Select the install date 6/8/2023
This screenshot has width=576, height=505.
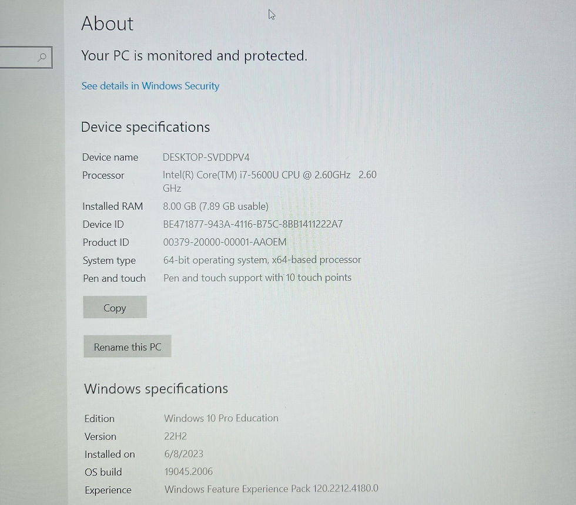tap(183, 454)
